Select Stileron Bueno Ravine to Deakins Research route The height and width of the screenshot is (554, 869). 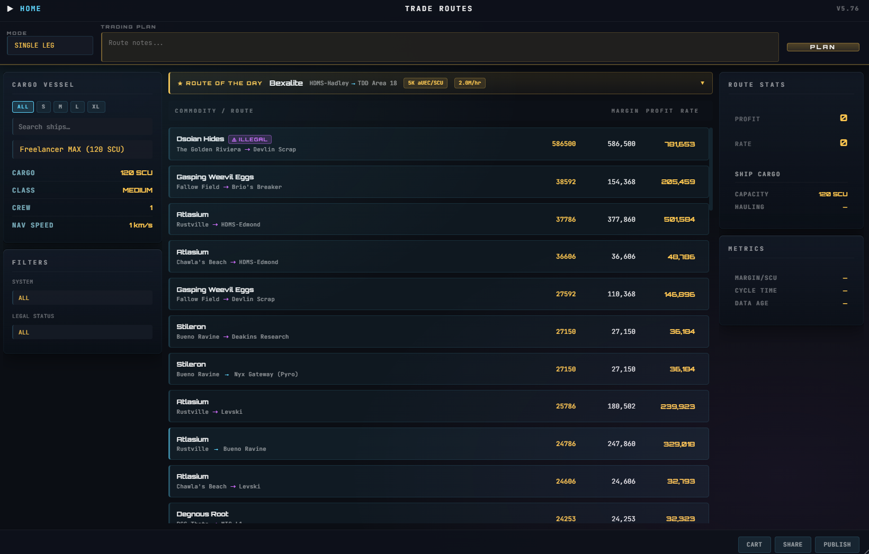click(438, 332)
